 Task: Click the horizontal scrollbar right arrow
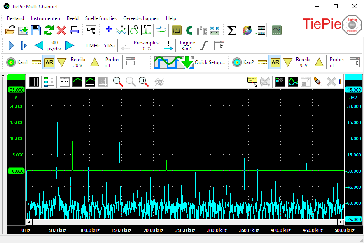pos(341,222)
